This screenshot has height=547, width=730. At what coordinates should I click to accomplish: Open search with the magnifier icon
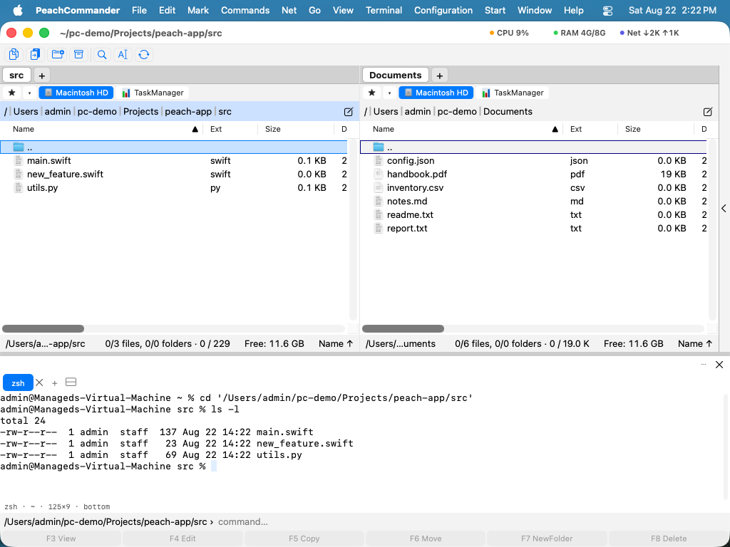pyautogui.click(x=101, y=54)
